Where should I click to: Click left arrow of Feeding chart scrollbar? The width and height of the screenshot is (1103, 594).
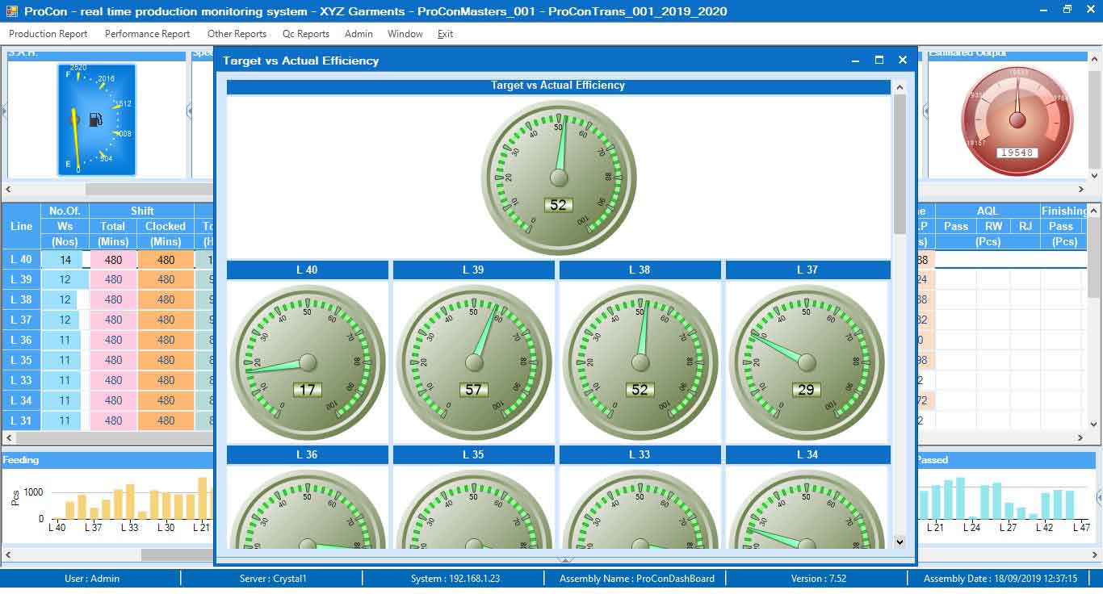(7, 554)
